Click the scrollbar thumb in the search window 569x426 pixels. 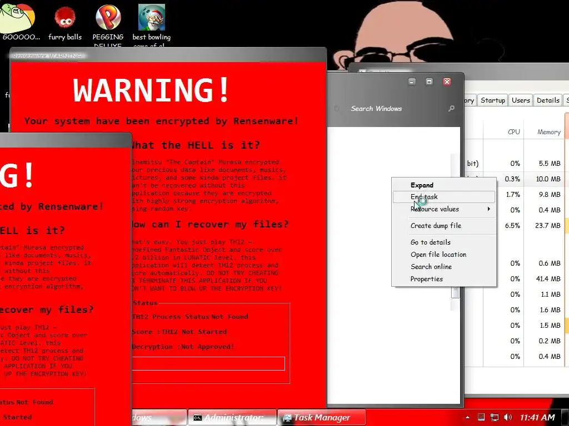pyautogui.click(x=455, y=292)
